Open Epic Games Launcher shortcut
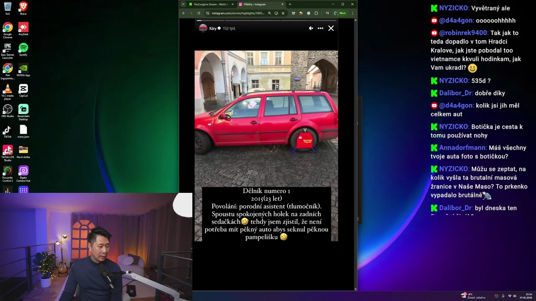 click(x=8, y=51)
